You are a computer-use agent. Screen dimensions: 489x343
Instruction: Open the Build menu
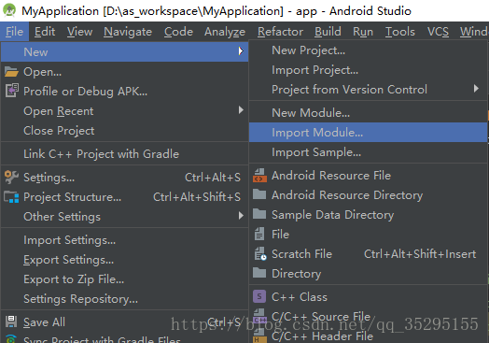[328, 32]
